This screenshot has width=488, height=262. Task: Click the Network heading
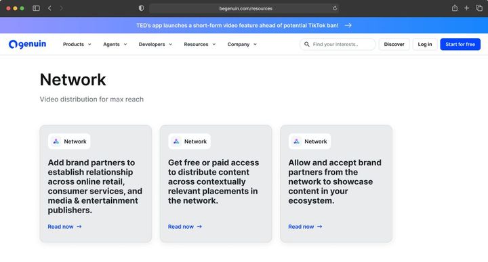[73, 80]
